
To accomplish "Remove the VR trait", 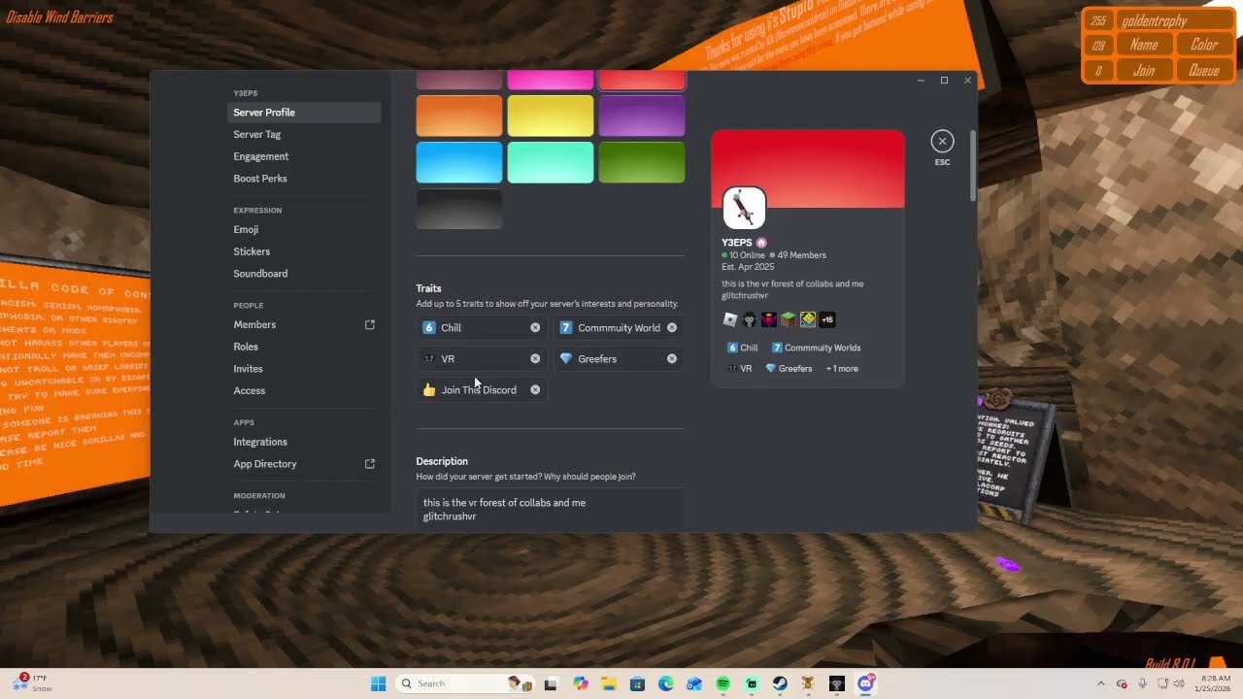I will (535, 359).
